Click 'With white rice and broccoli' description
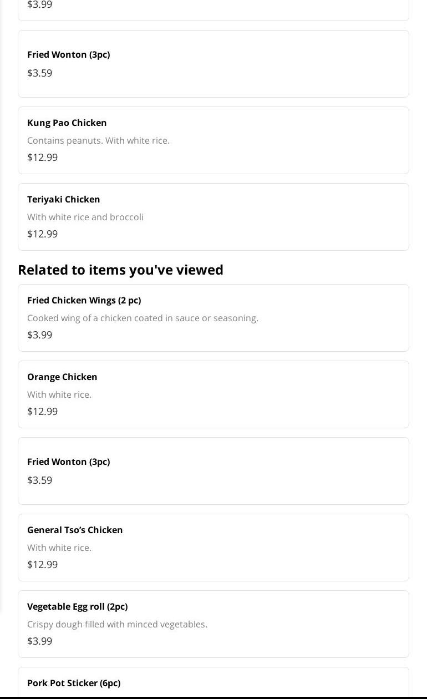 click(85, 217)
